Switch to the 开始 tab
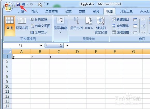The height and width of the screenshot is (109, 150). click(x=21, y=11)
